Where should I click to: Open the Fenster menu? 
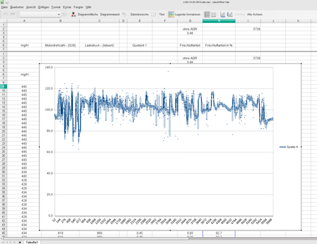click(x=79, y=7)
